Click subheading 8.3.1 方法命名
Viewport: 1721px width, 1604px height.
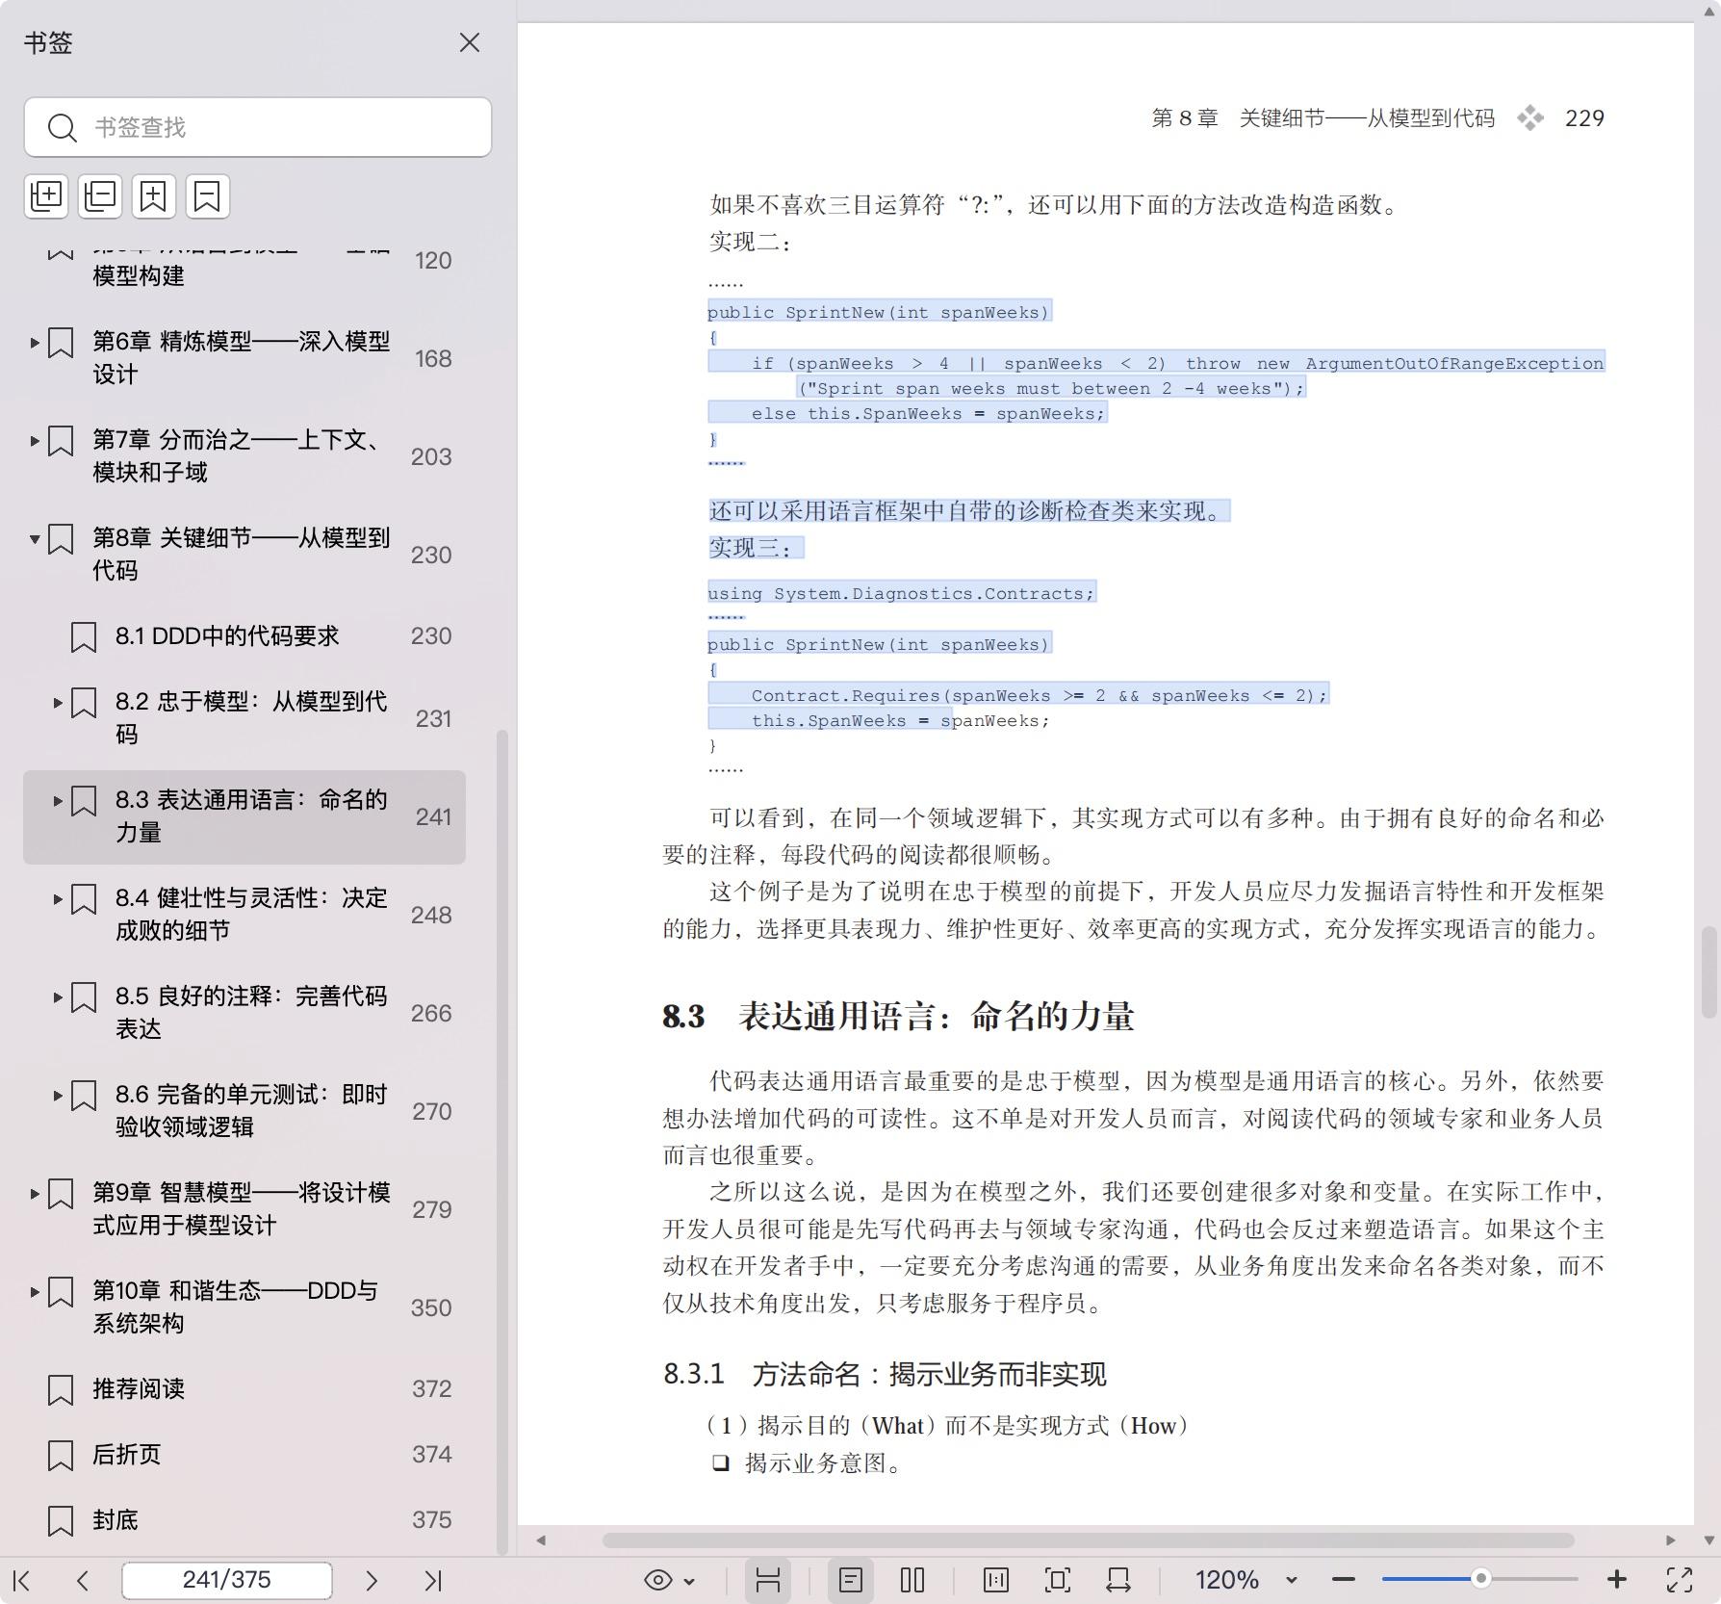coord(885,1374)
